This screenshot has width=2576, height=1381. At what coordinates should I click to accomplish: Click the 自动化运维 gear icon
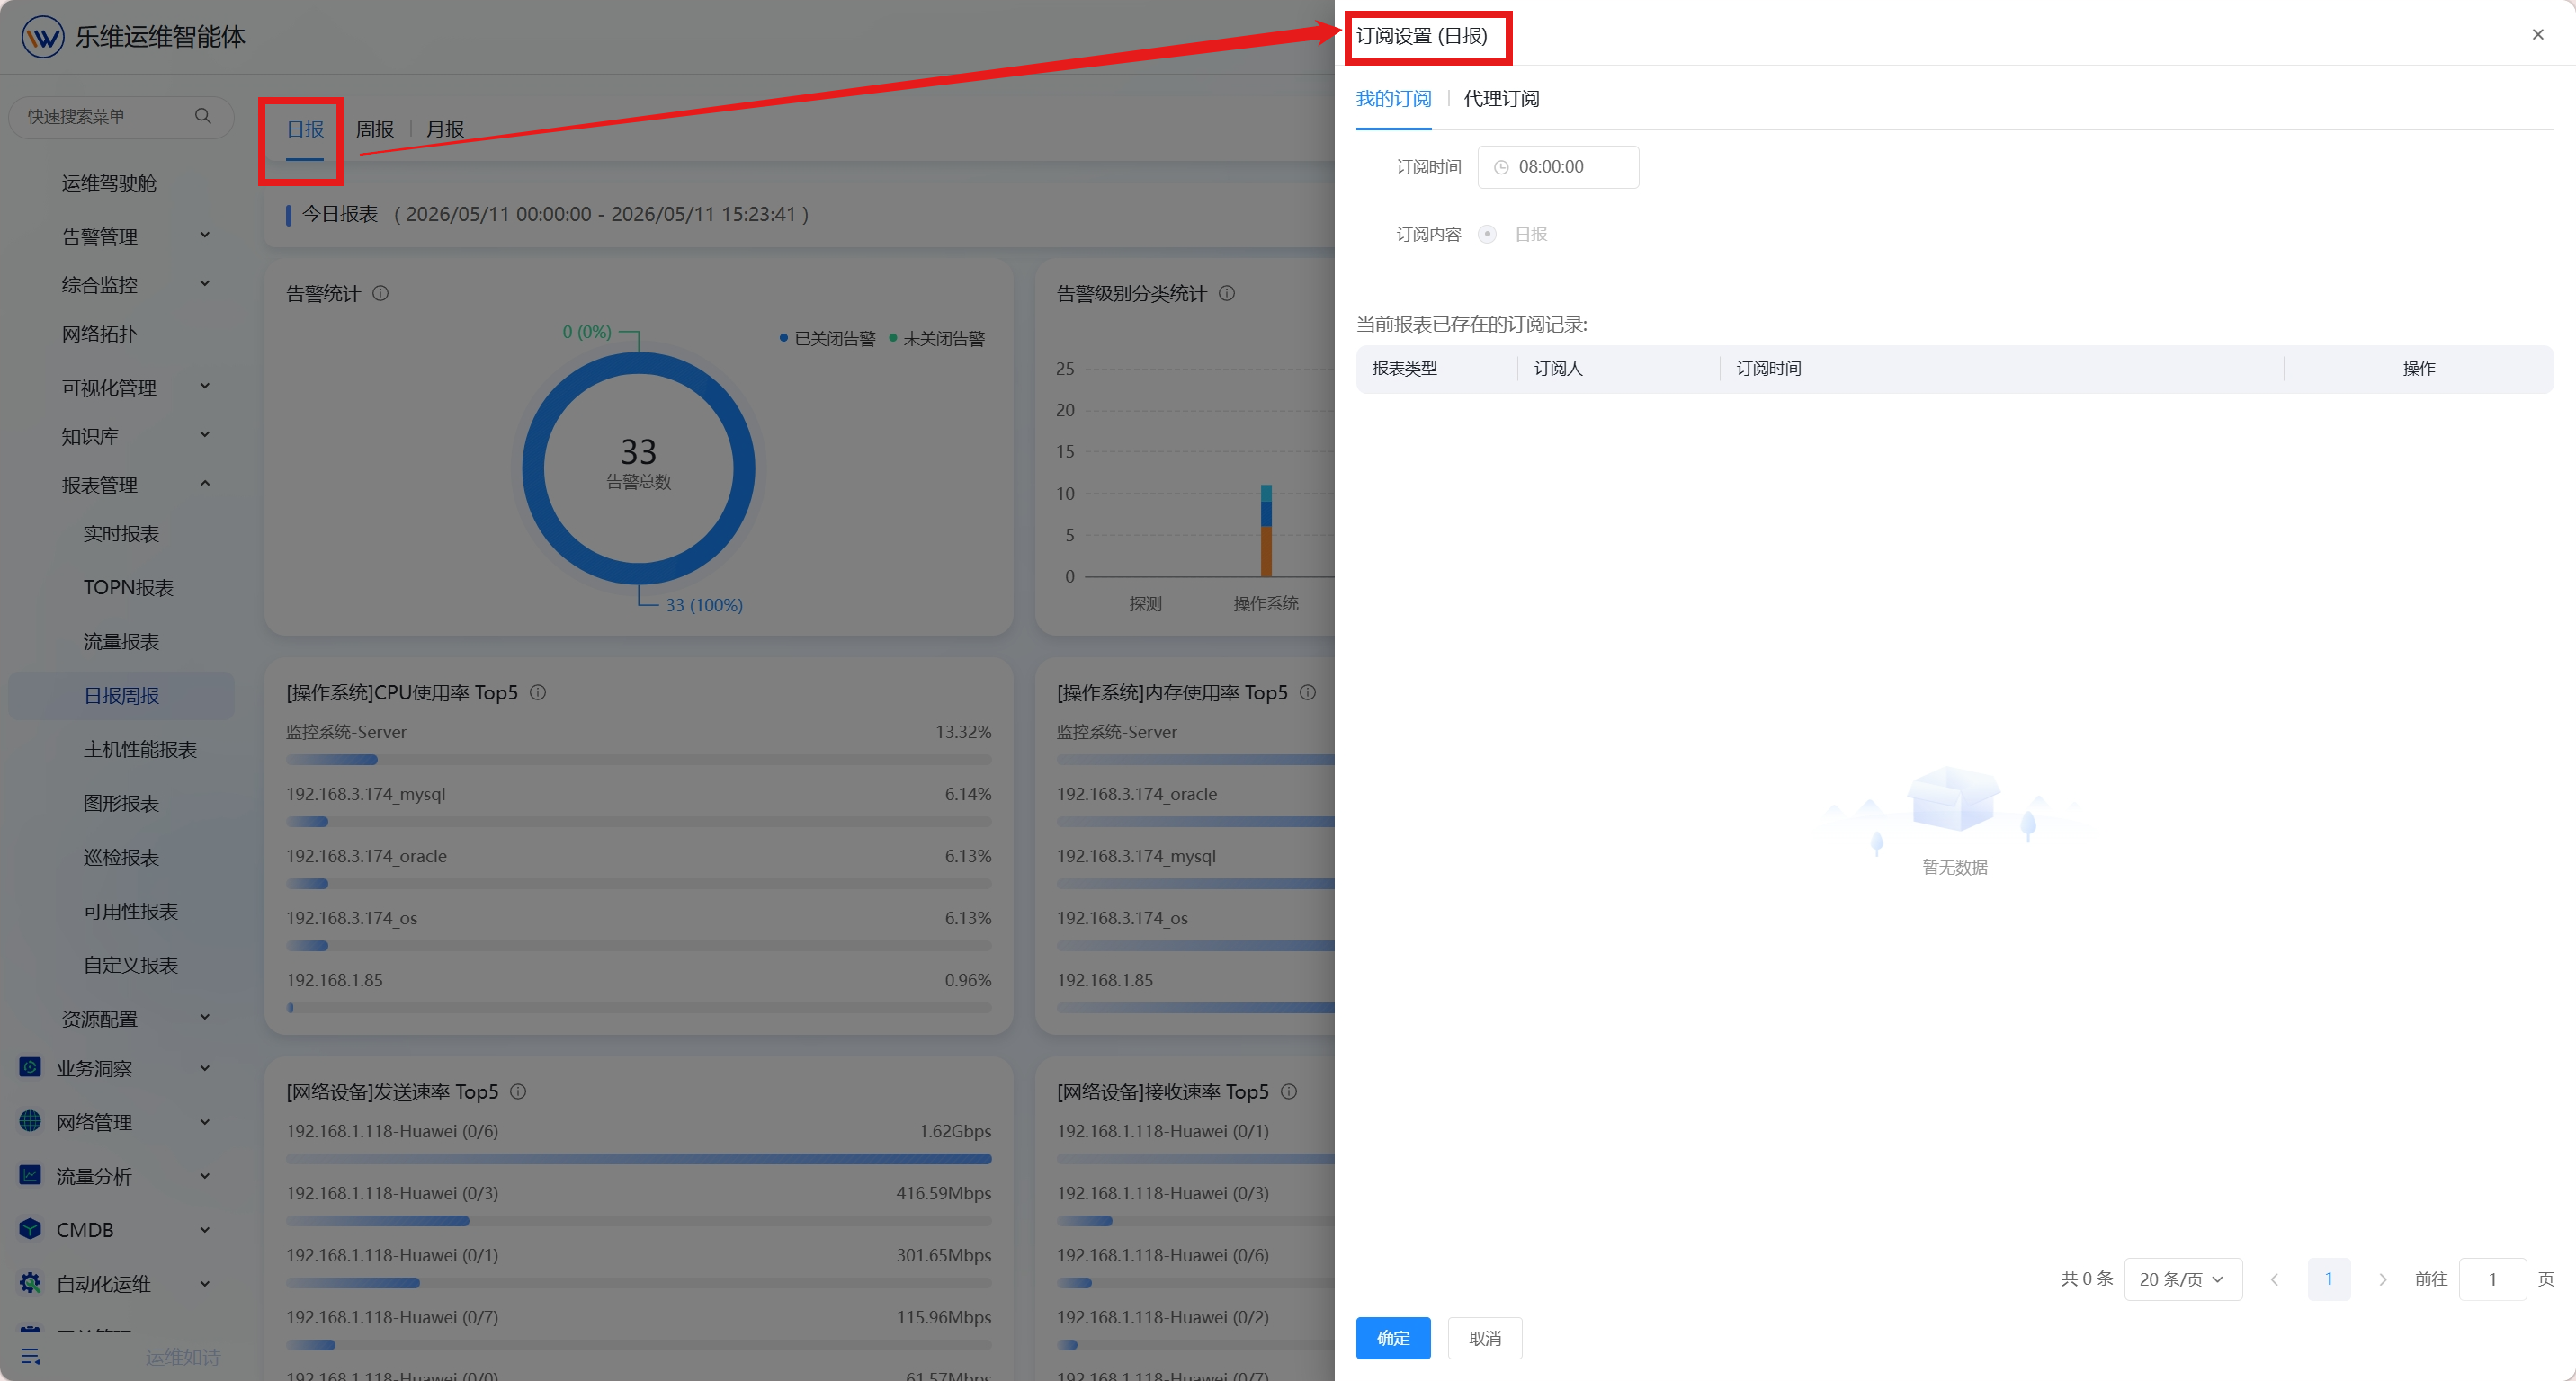click(x=30, y=1283)
